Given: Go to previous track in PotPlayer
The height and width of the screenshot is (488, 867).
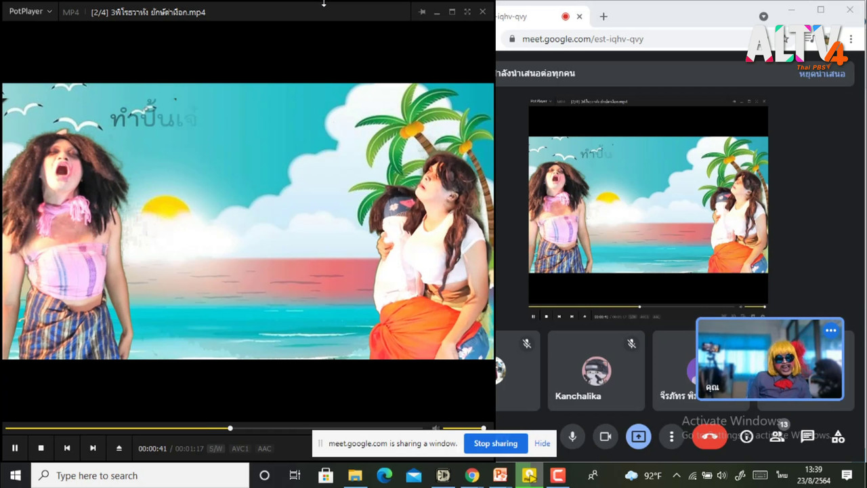Looking at the screenshot, I should pyautogui.click(x=67, y=448).
